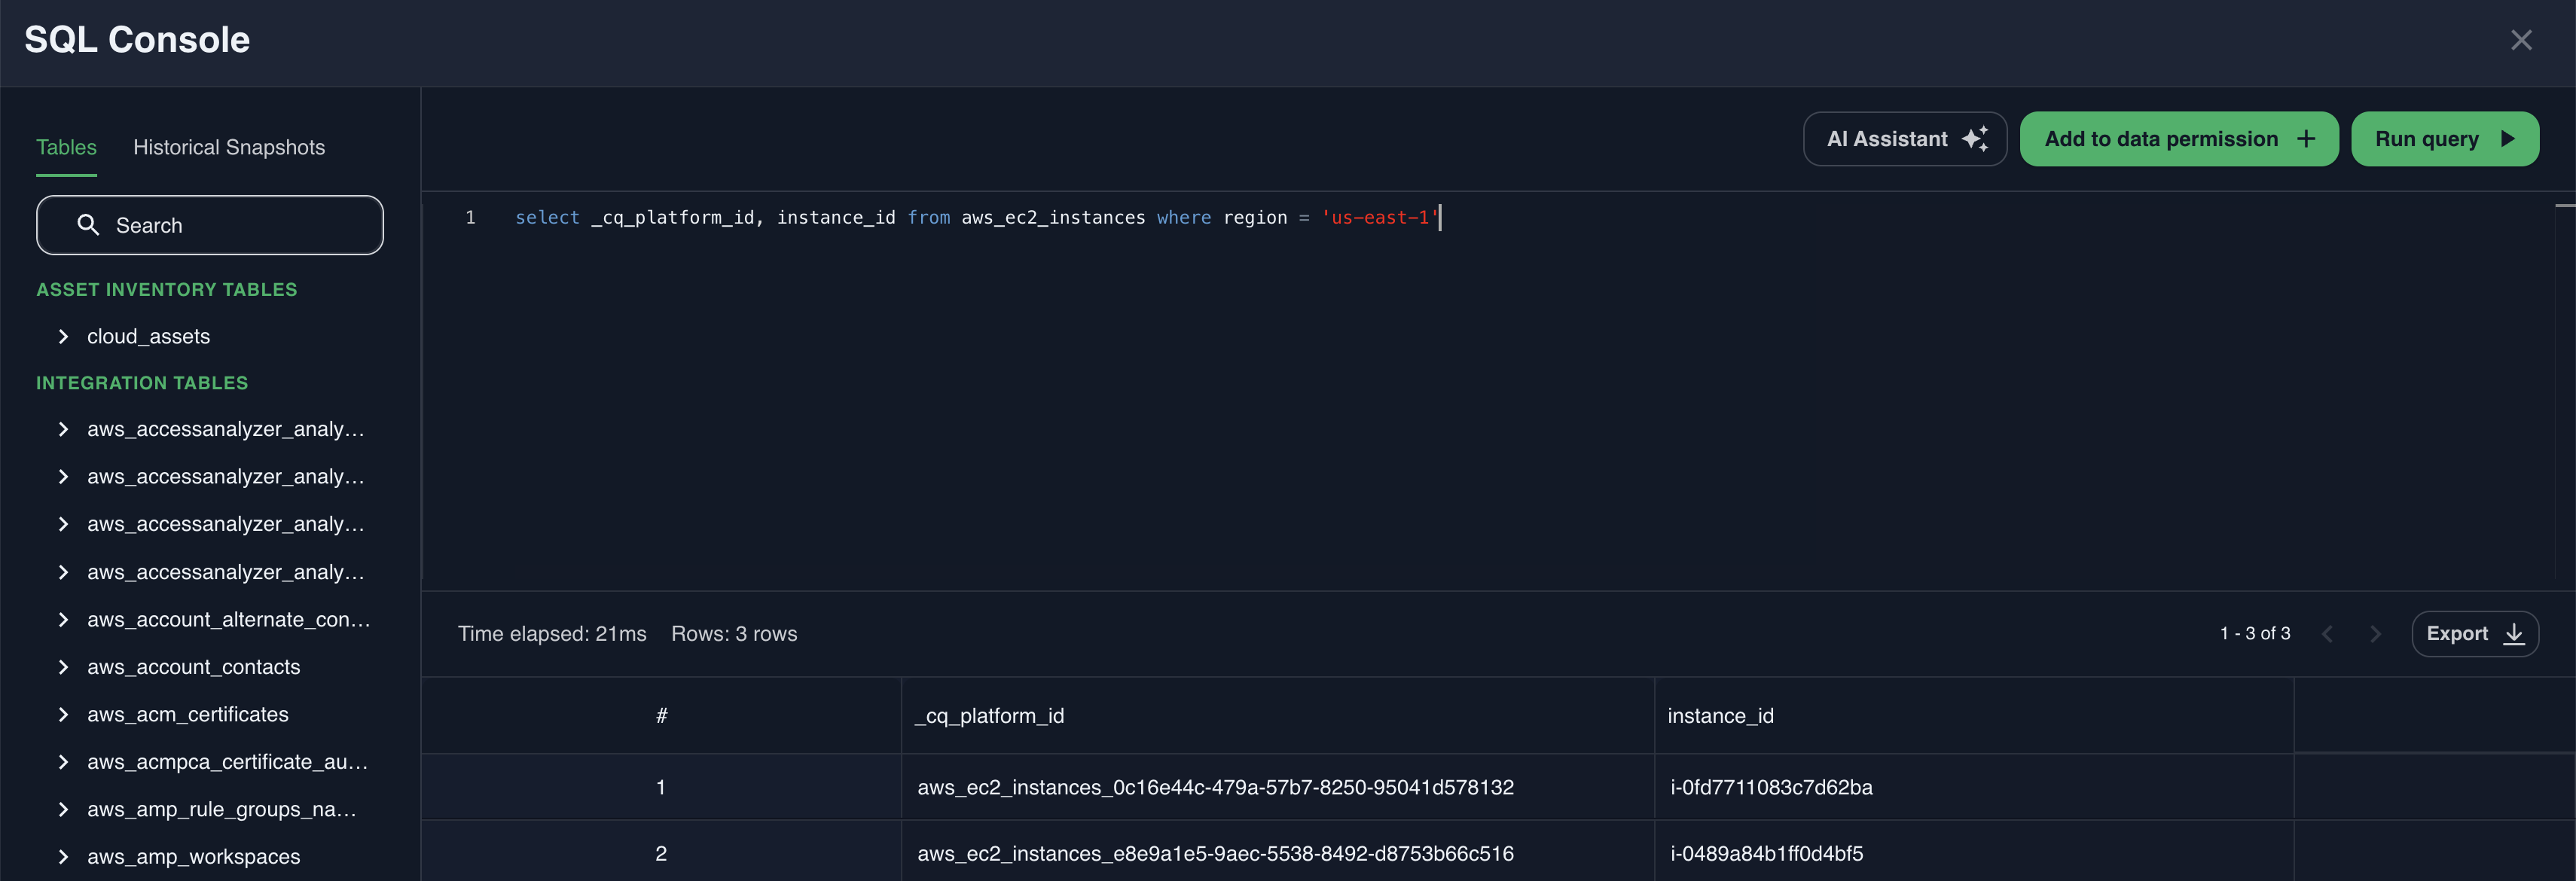Switch to the Historical Snapshots tab
The height and width of the screenshot is (881, 2576).
pos(229,148)
